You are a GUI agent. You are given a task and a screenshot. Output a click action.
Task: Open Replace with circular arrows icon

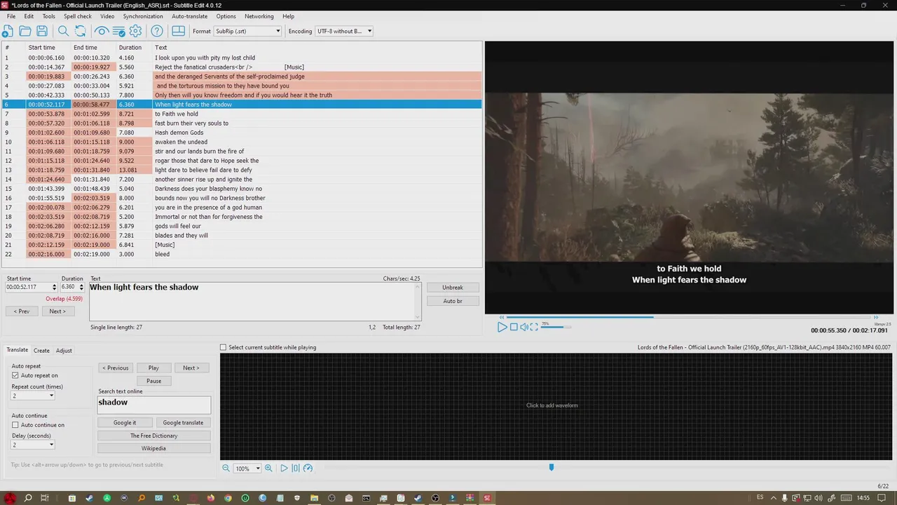81,31
